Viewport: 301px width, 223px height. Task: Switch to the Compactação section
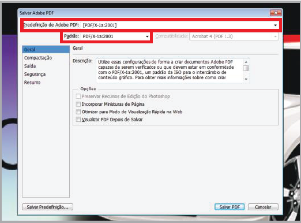(38, 58)
